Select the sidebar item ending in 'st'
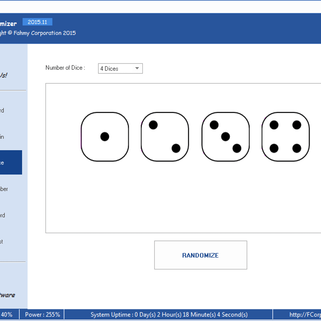This screenshot has width=321, height=321. tap(2, 242)
